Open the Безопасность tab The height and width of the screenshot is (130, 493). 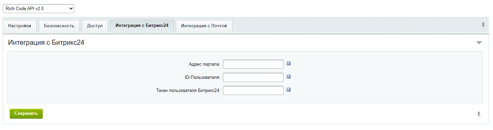tap(59, 26)
